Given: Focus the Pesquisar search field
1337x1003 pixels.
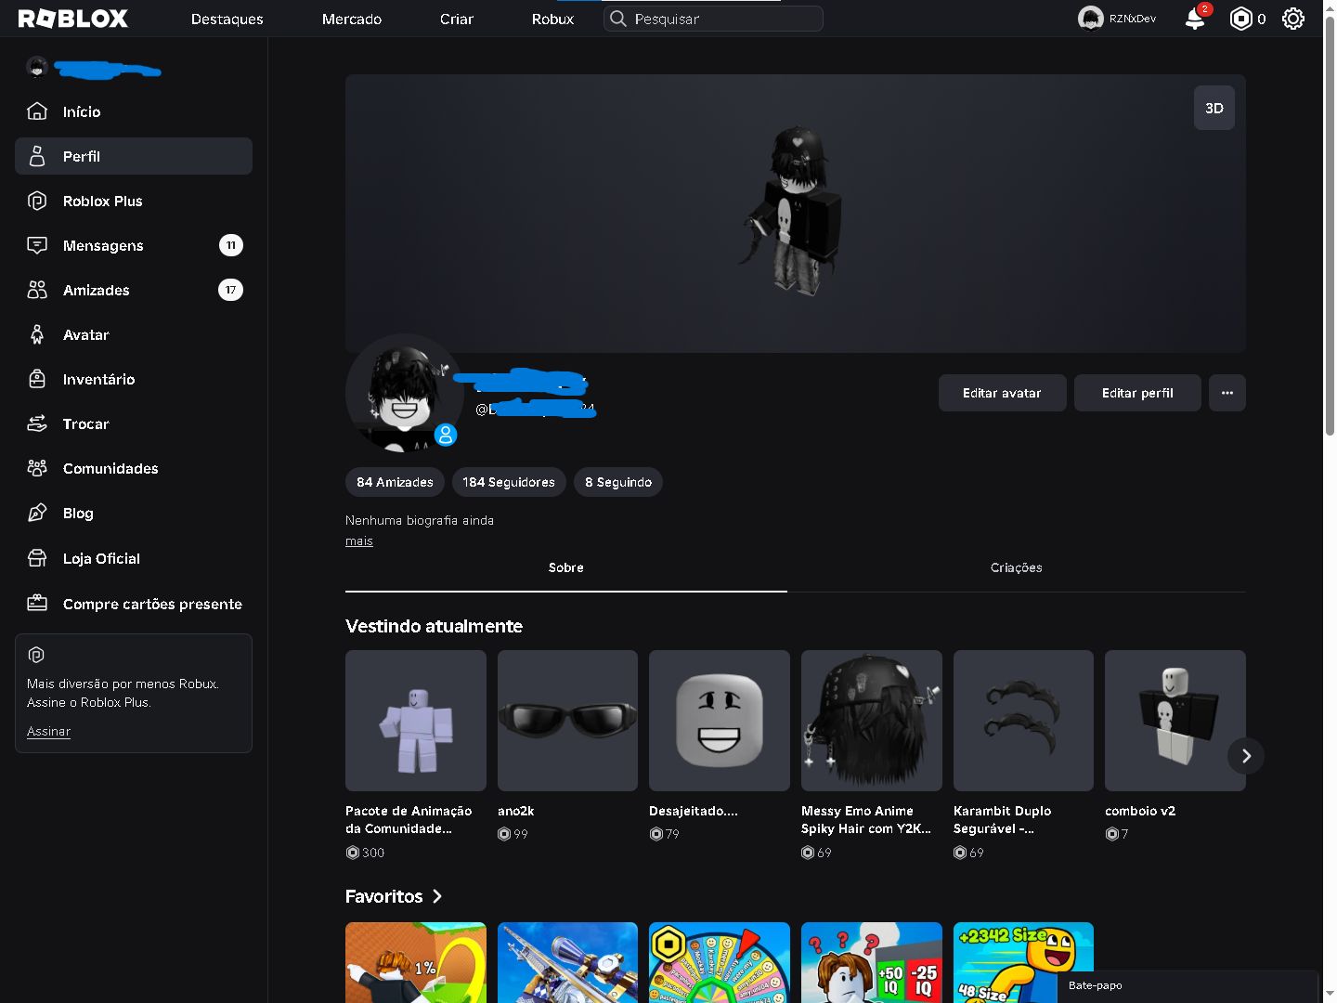Looking at the screenshot, I should (x=713, y=19).
